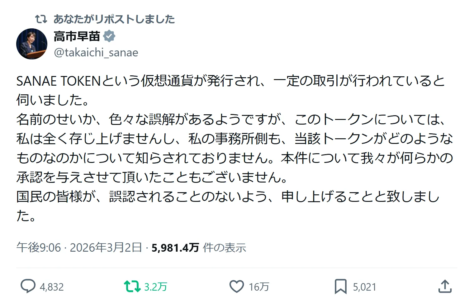Click the blue verified badge
The height and width of the screenshot is (304, 469).
109,36
